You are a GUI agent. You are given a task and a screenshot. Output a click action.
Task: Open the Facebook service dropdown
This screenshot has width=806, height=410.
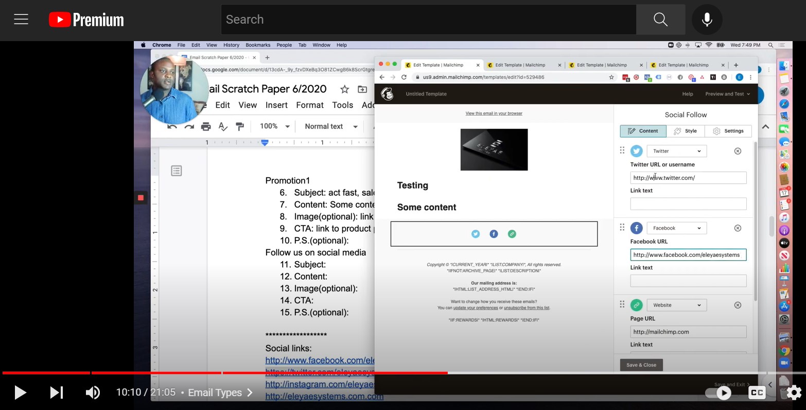(677, 228)
